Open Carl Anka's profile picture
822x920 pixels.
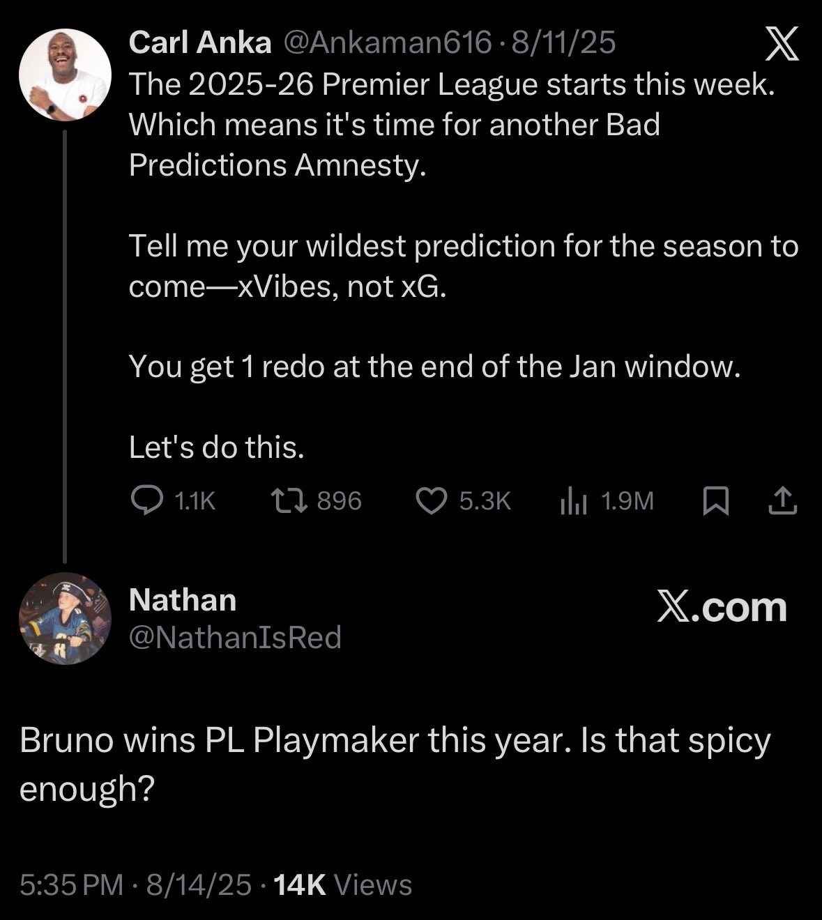65,75
